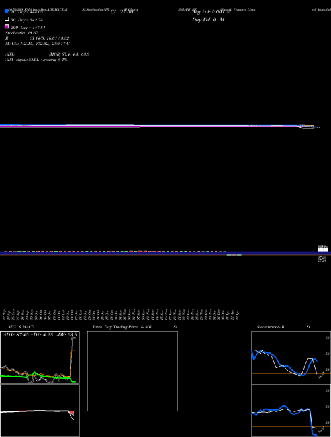This screenshot has width=331, height=437.
Task: Click the moving average lines on main chart
Action: 158,126
